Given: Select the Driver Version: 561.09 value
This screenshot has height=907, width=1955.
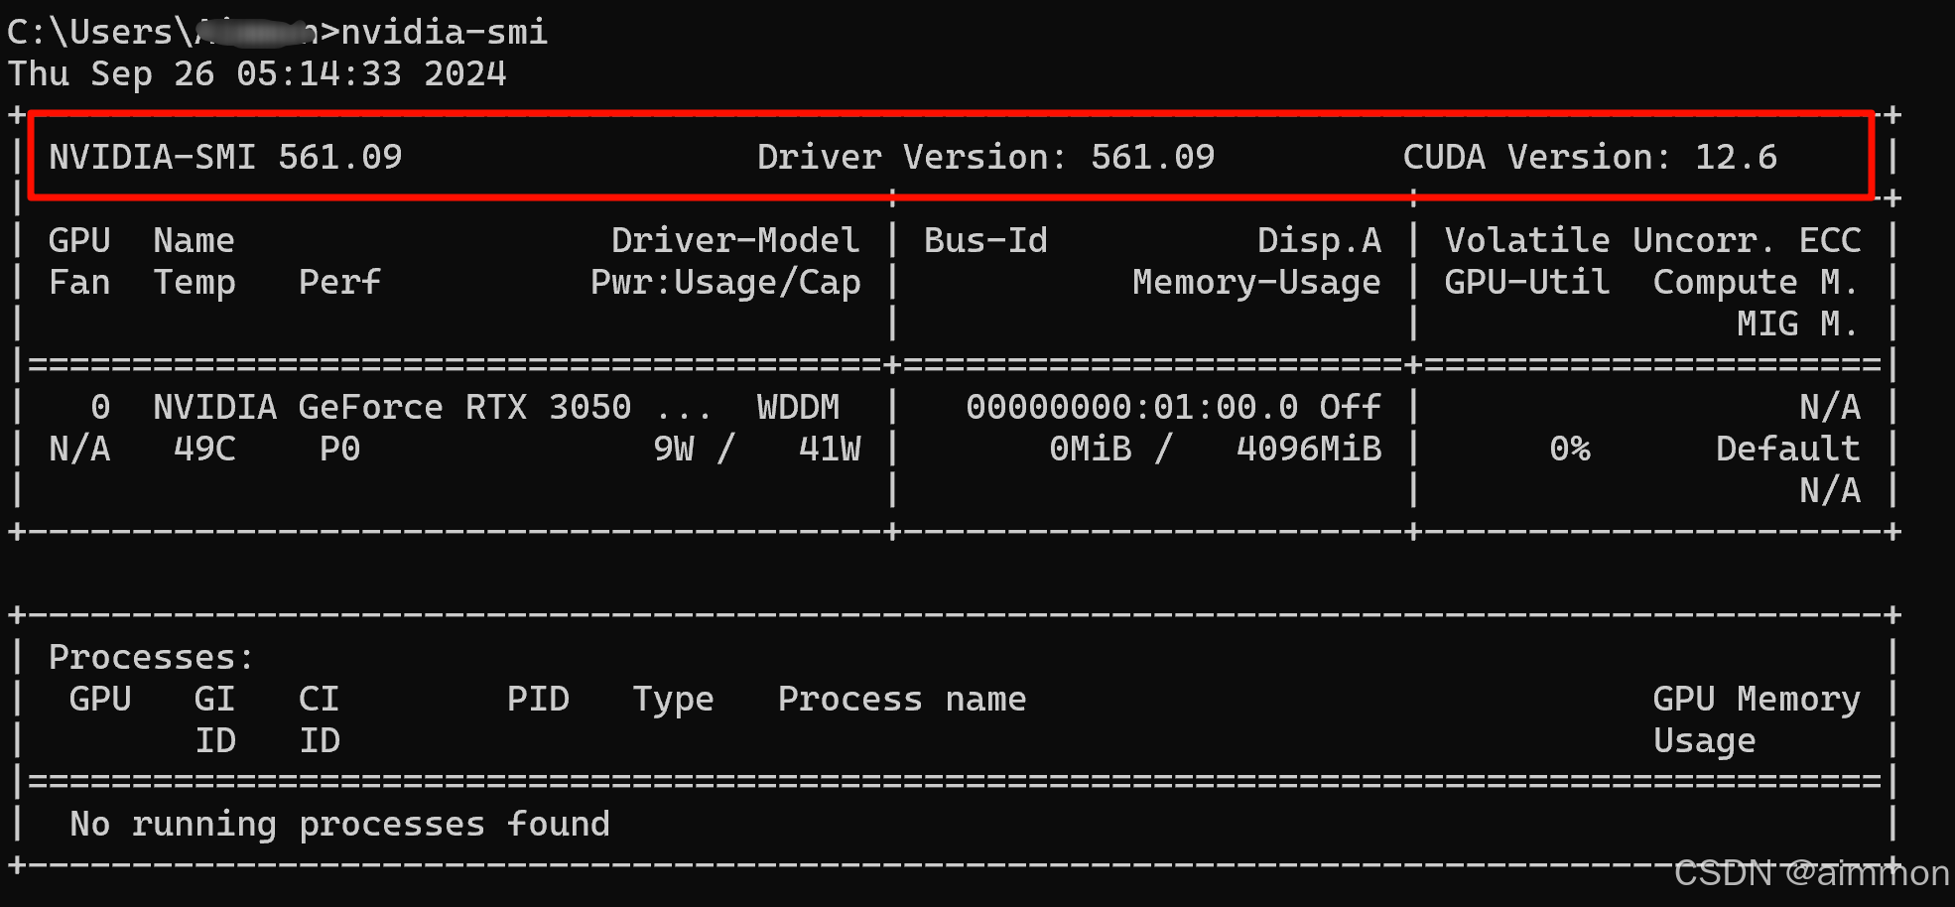Looking at the screenshot, I should [x=985, y=157].
